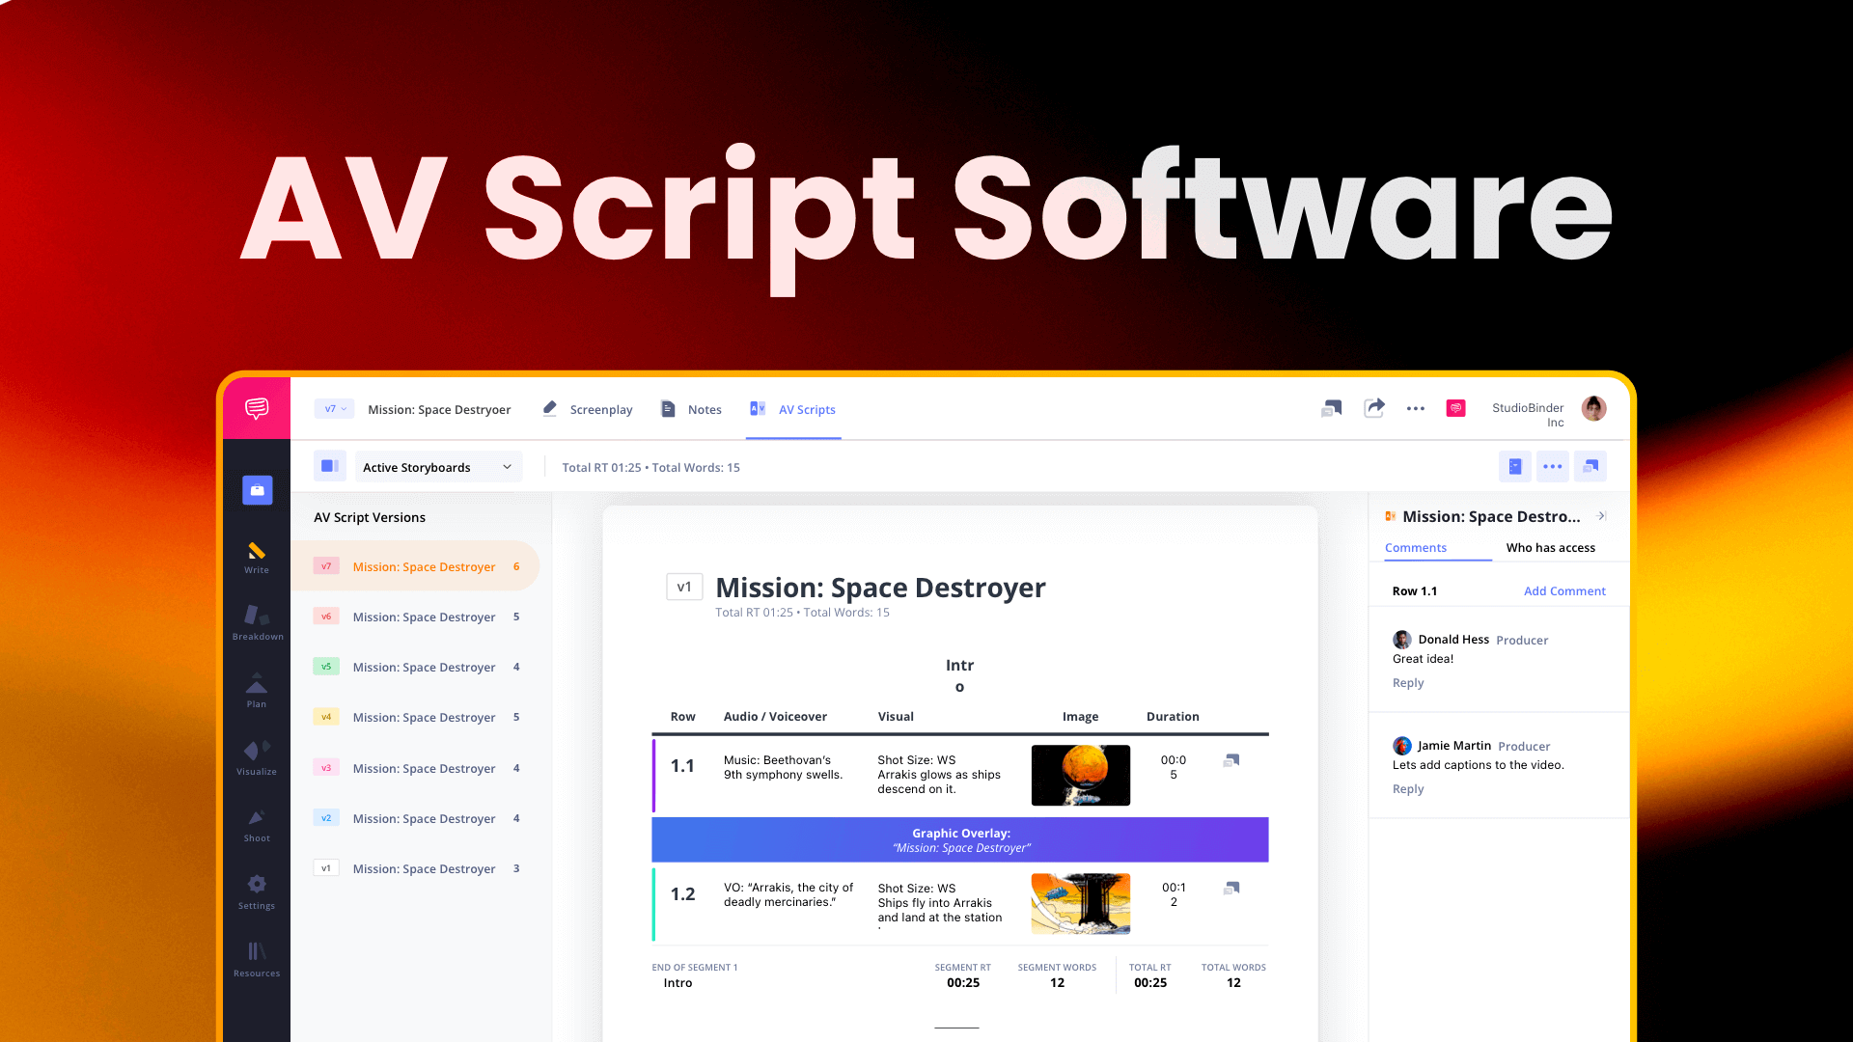Click the StudioBinder logo in the top corner
The image size is (1853, 1042).
click(x=257, y=408)
